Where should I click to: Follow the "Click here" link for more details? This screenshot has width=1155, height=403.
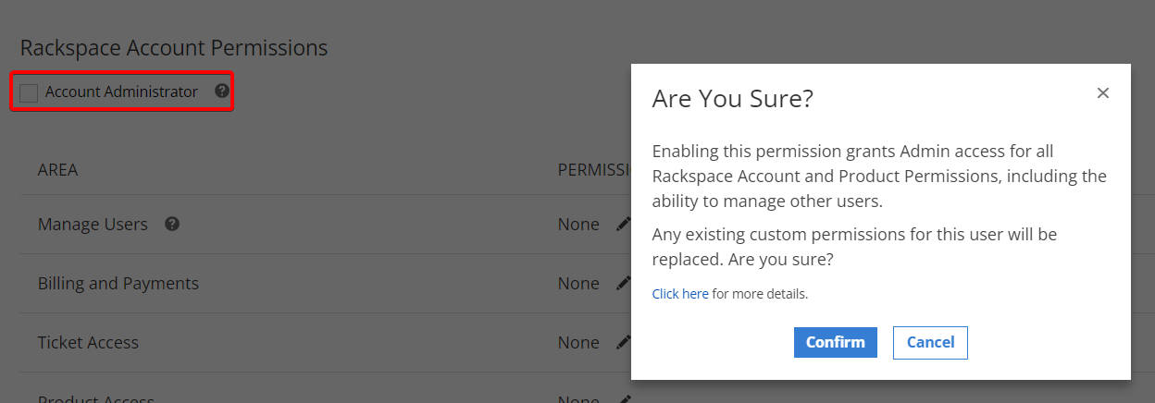680,294
